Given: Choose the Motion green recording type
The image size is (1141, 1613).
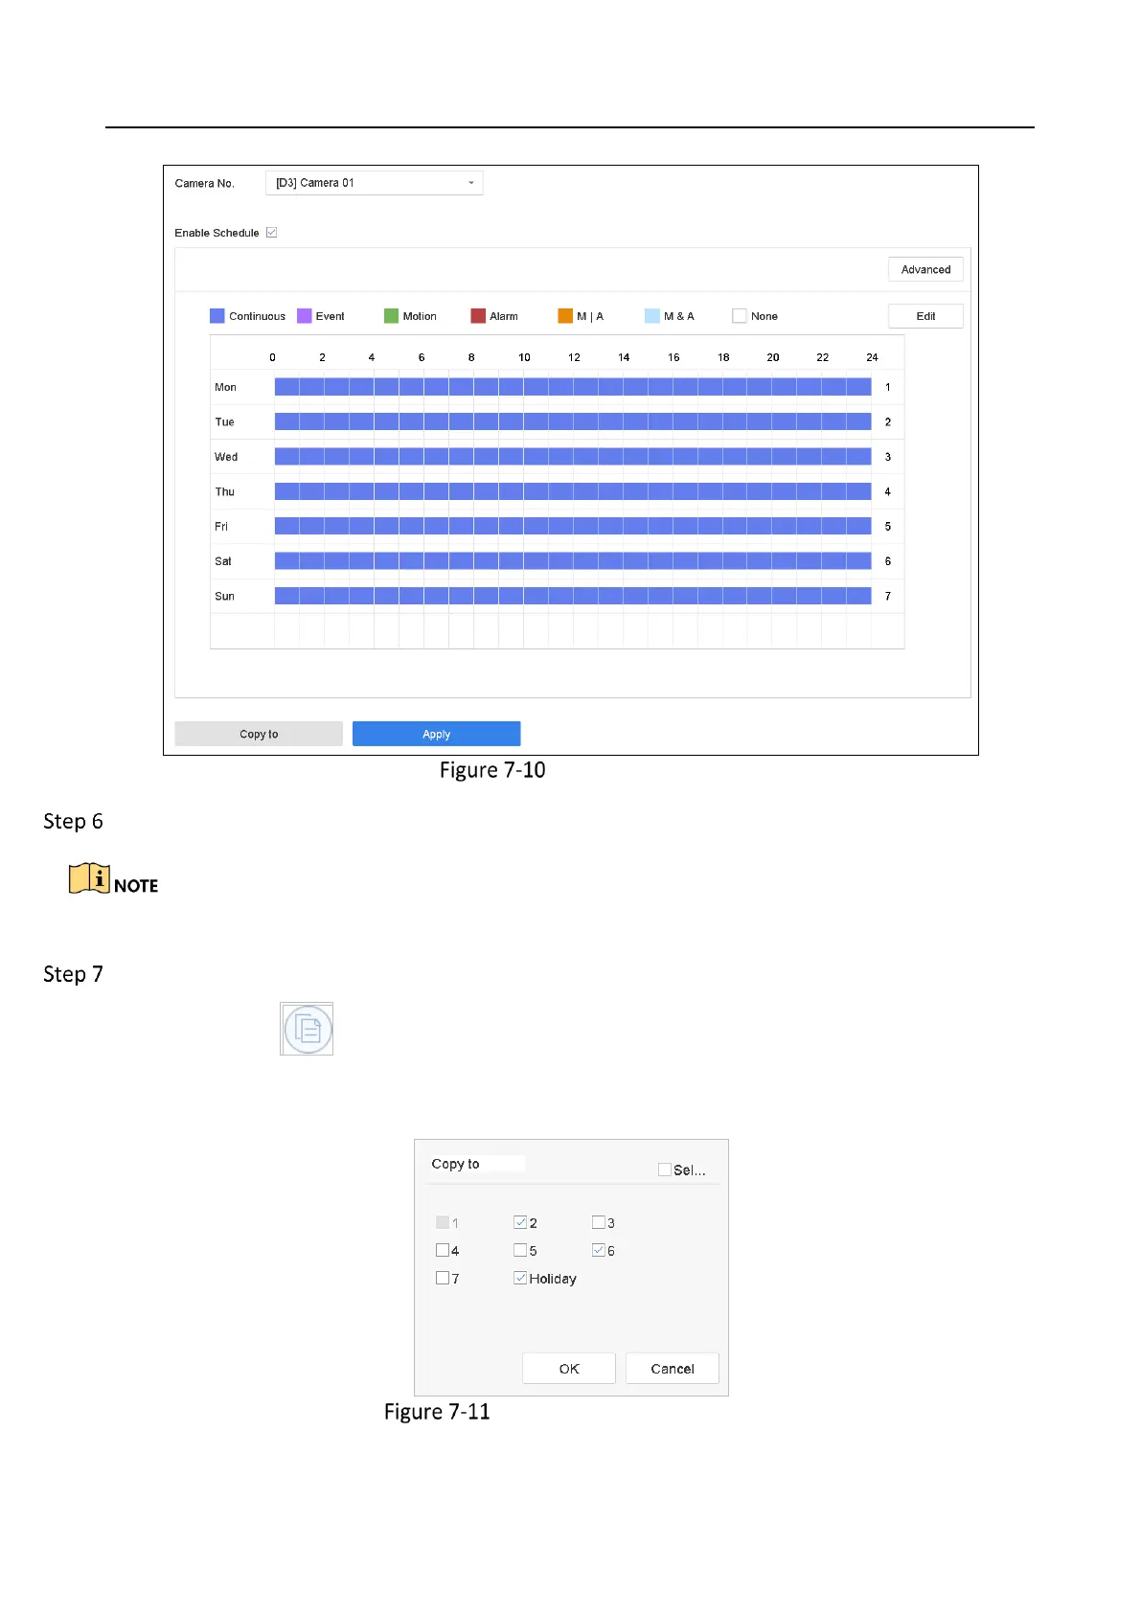Looking at the screenshot, I should (391, 316).
